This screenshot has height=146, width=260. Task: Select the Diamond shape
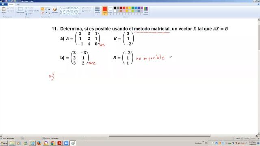(64, 11)
